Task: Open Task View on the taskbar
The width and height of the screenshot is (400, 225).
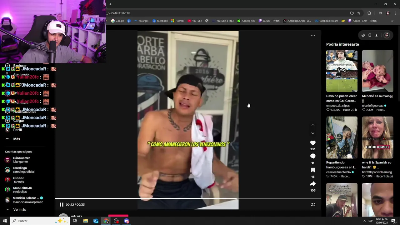Action: [x=75, y=221]
